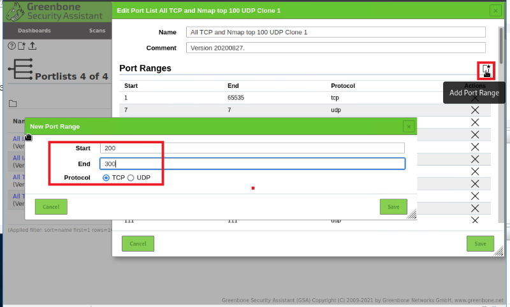Screen dimensions: 510x307
Task: Open the help icon on Portlists page
Action: point(11,46)
